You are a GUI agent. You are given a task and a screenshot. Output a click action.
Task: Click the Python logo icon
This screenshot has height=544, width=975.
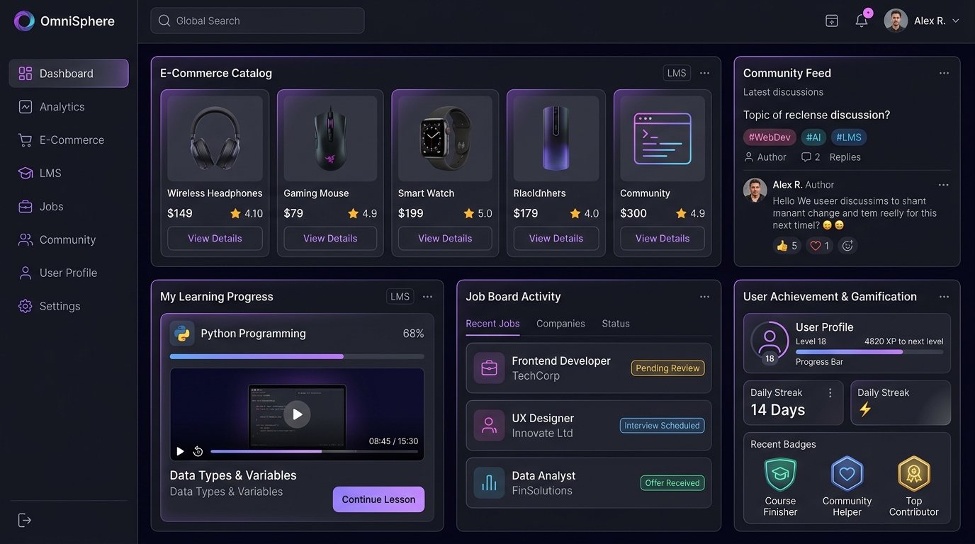(182, 334)
